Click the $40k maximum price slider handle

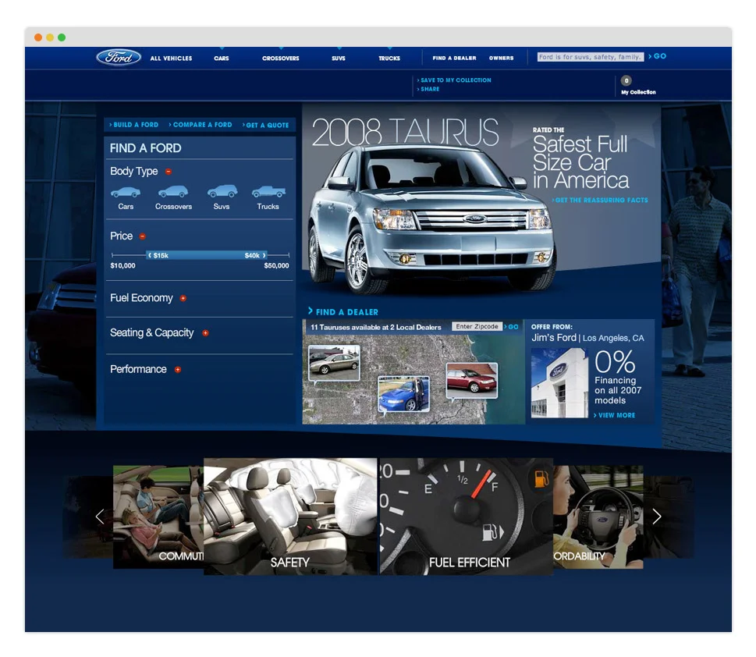pyautogui.click(x=255, y=255)
